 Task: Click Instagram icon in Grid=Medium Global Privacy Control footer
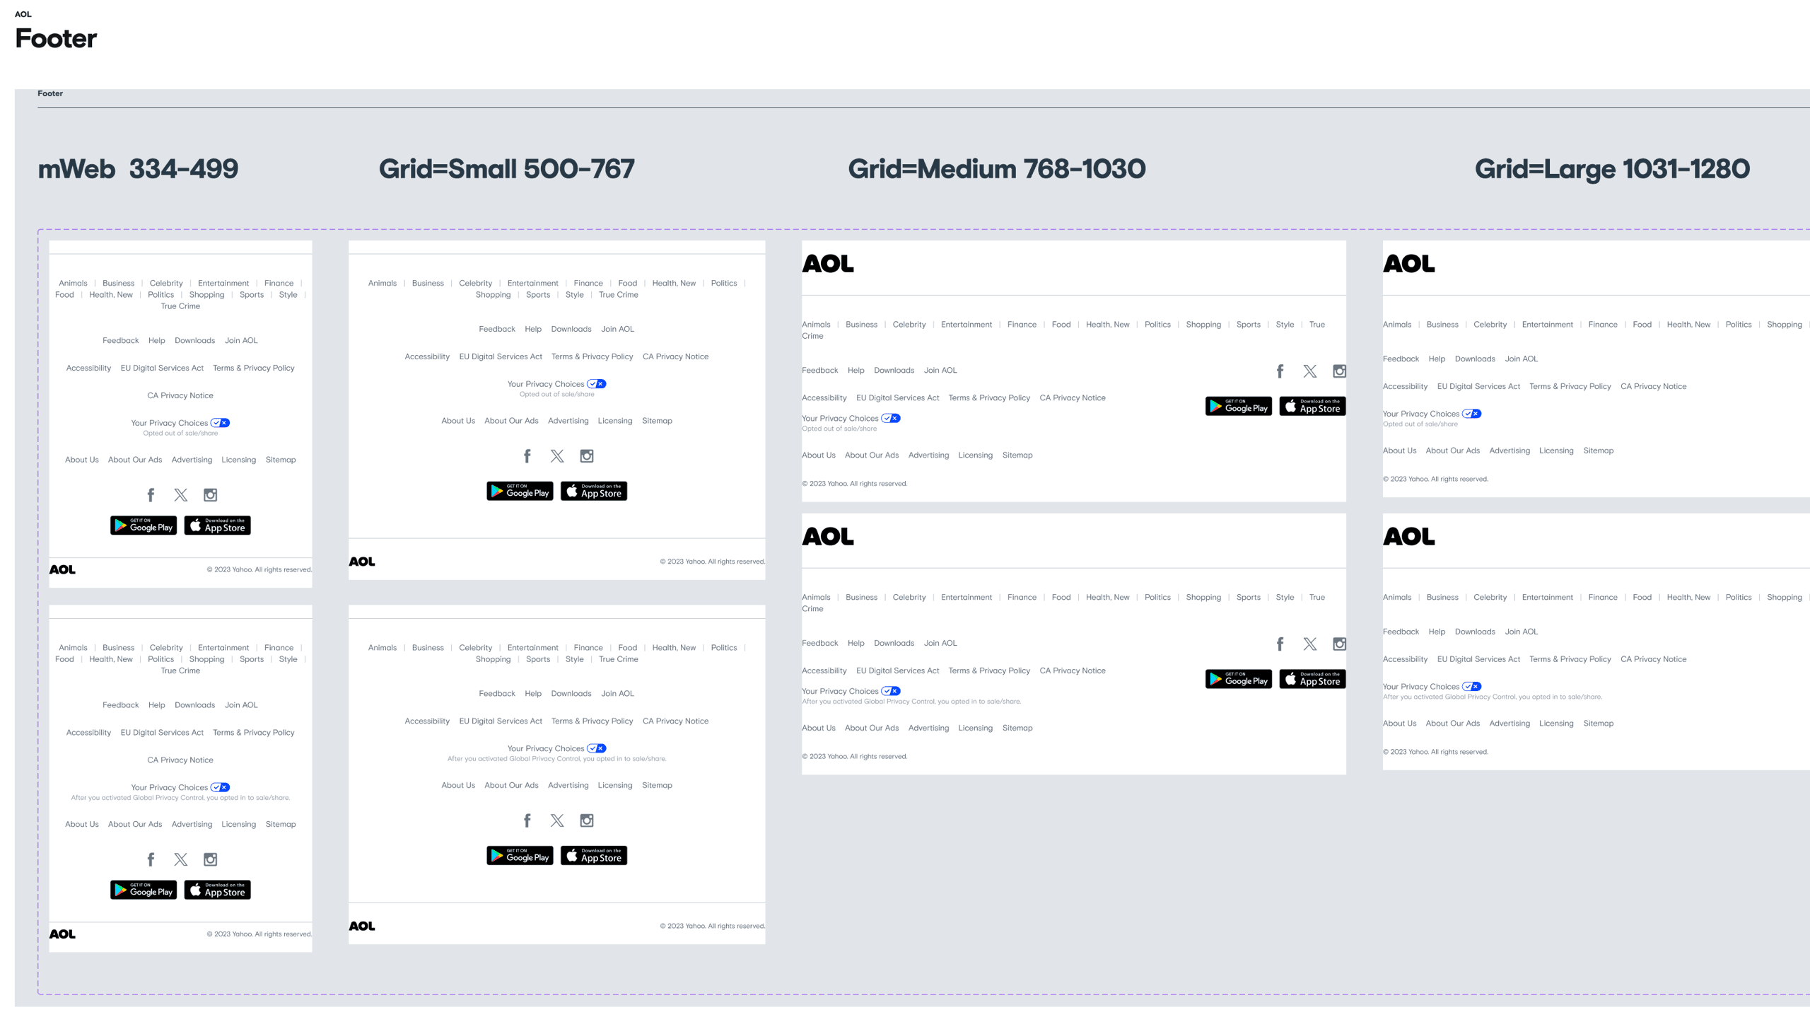click(1340, 644)
